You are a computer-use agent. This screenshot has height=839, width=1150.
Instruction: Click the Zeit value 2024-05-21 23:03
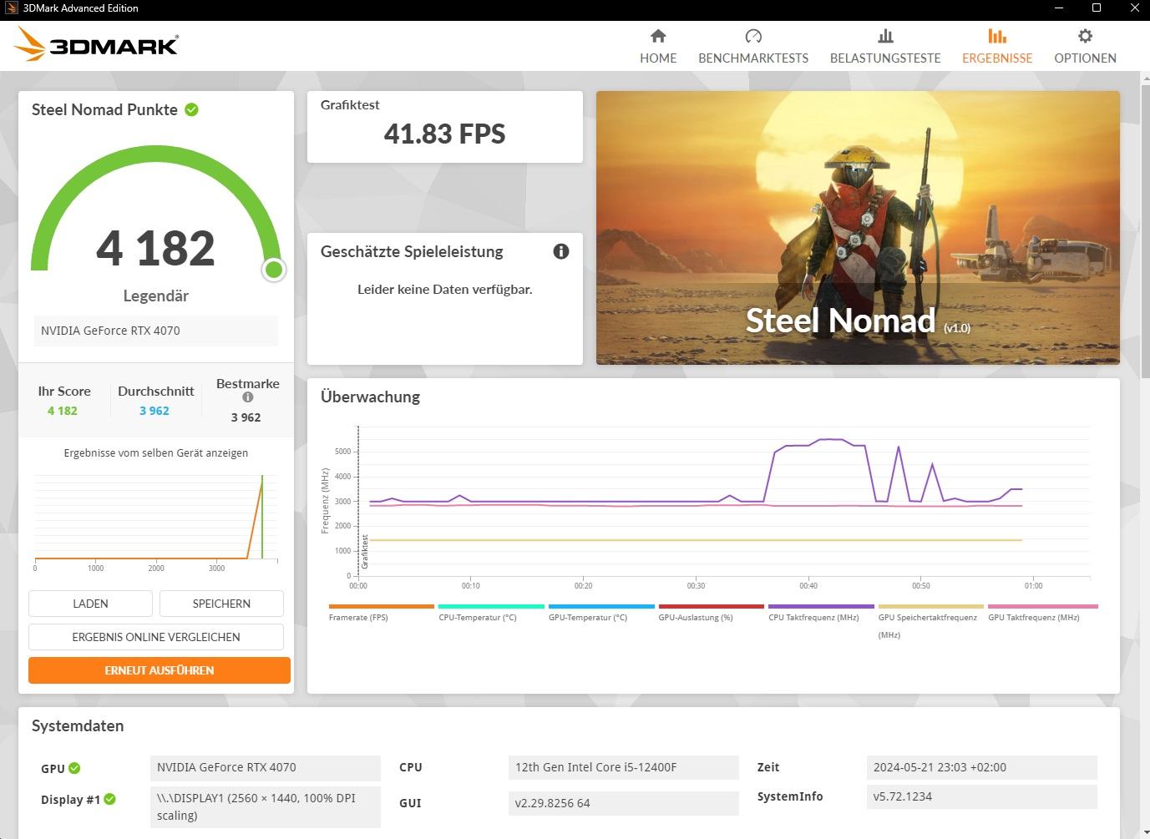981,767
